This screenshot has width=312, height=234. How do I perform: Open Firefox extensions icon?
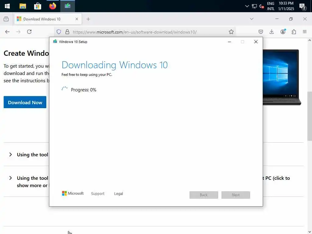(294, 32)
